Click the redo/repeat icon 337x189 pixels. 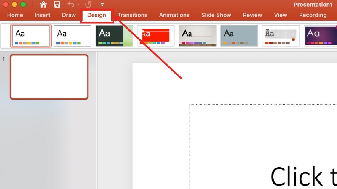(88, 4)
